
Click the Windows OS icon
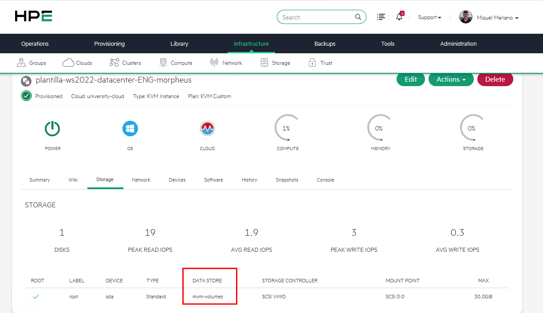(130, 129)
